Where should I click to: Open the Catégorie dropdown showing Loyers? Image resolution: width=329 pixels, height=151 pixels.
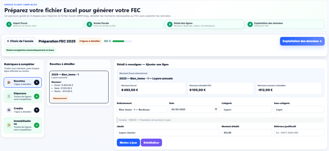[x=247, y=109]
